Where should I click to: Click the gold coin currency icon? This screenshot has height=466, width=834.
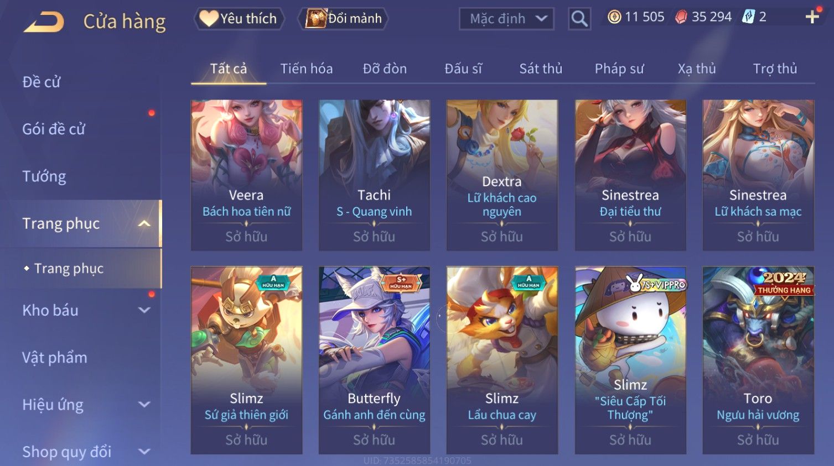click(614, 17)
